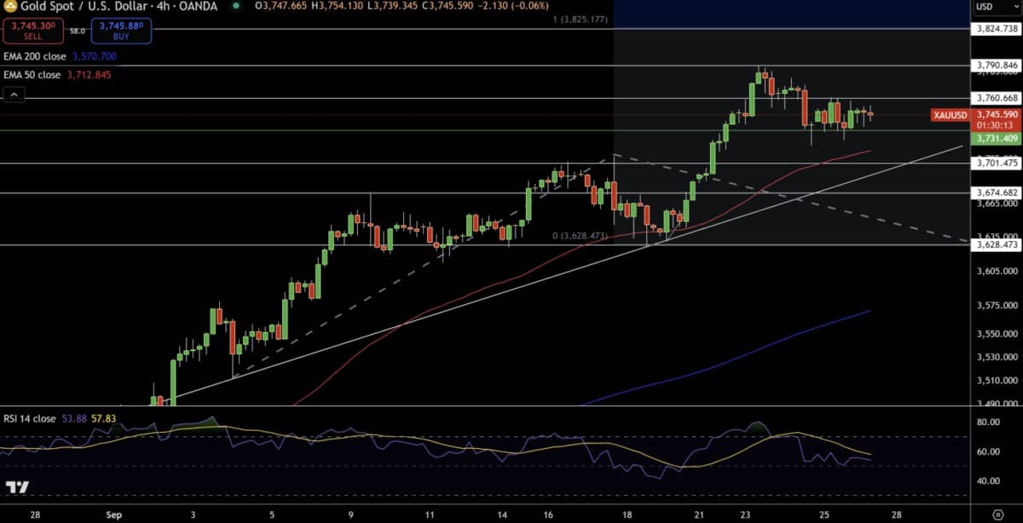Click the 3,731.409 green price label
The height and width of the screenshot is (523, 1023).
(996, 138)
